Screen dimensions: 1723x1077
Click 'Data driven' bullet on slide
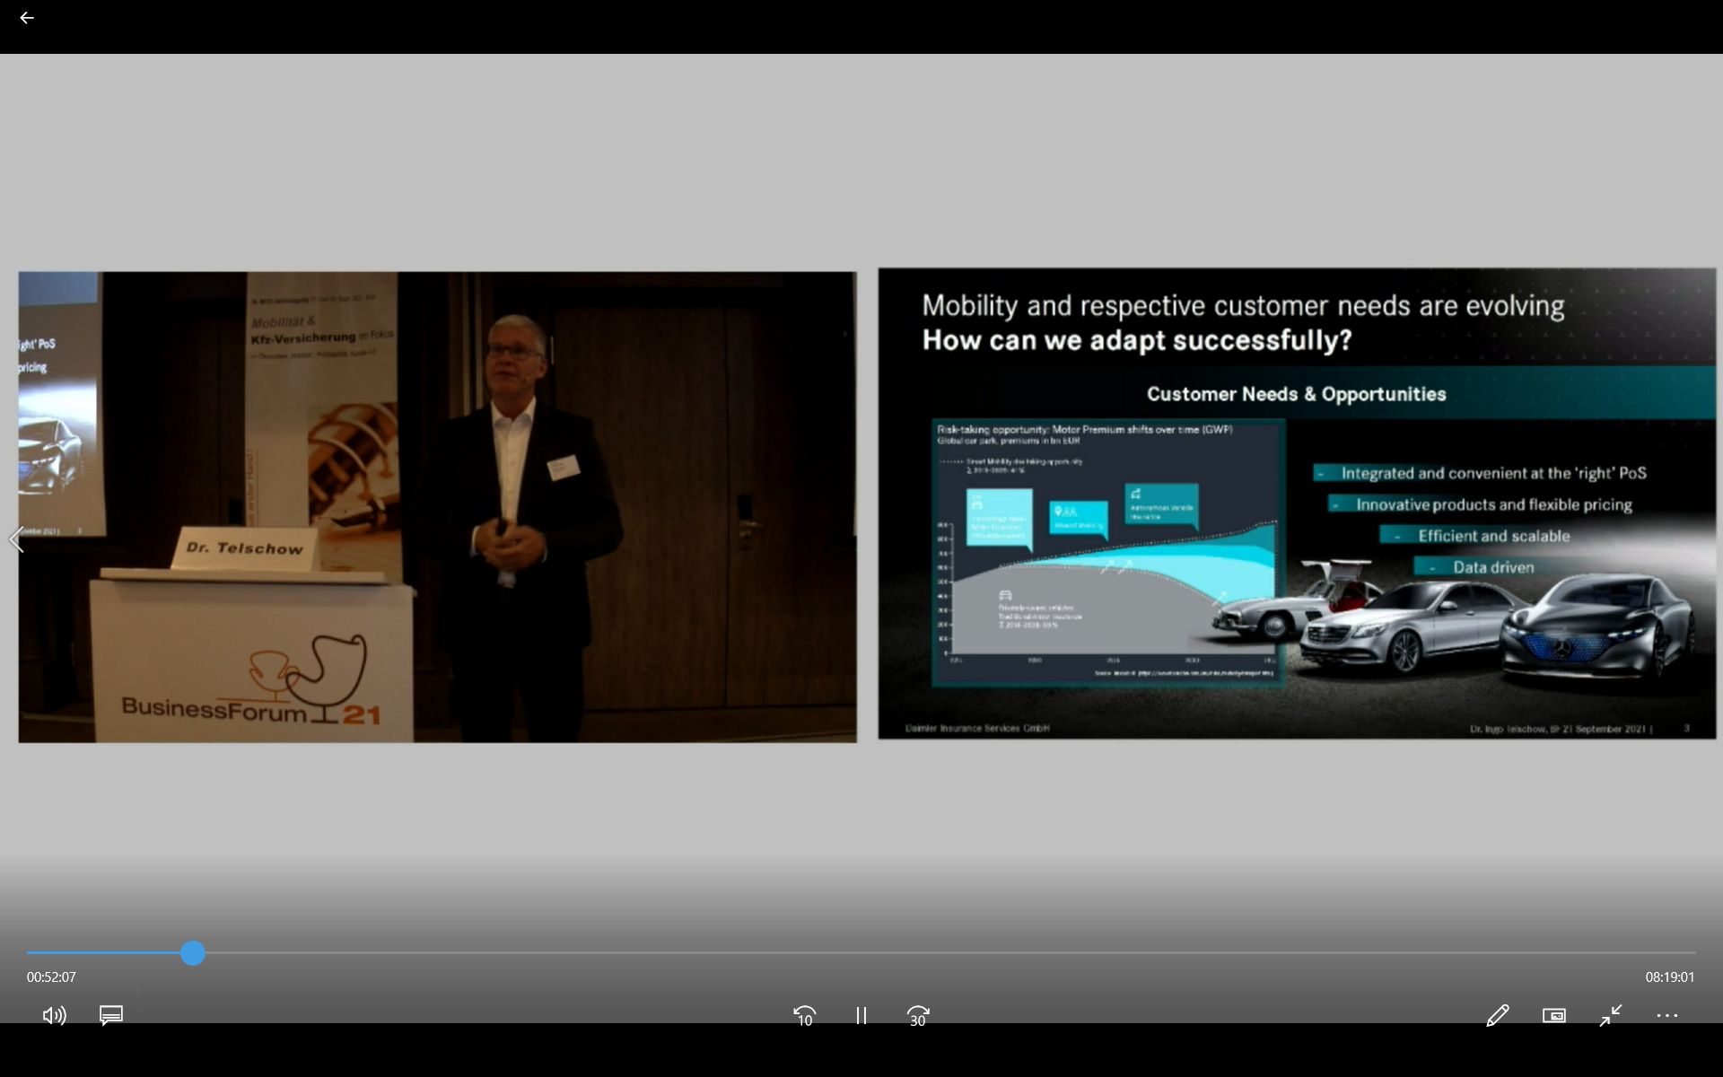[1492, 567]
